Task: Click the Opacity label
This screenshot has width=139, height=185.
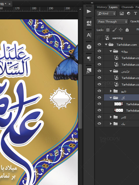Action: pyautogui.click(x=134, y=21)
